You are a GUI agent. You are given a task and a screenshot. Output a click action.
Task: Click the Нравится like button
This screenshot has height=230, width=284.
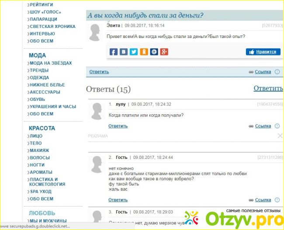[263, 51]
